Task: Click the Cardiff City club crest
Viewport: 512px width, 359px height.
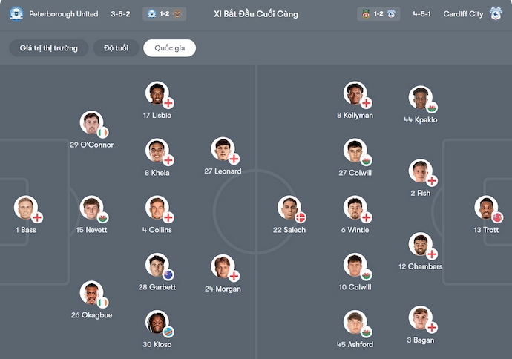Action: coord(496,14)
